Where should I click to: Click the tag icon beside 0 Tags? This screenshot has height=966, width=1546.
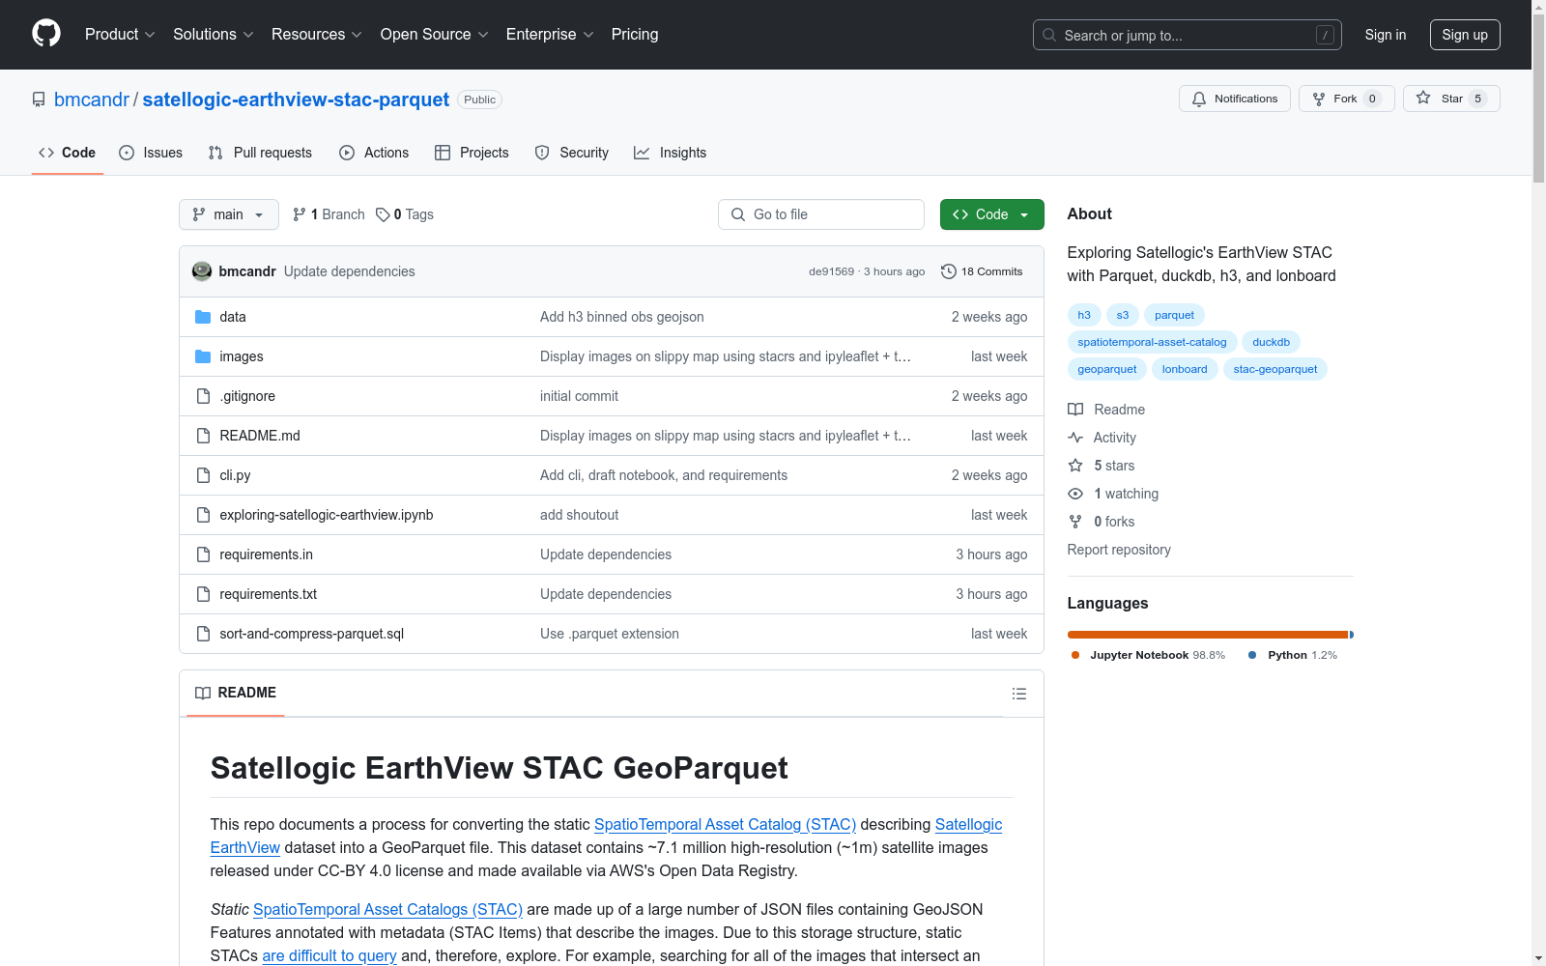click(383, 214)
